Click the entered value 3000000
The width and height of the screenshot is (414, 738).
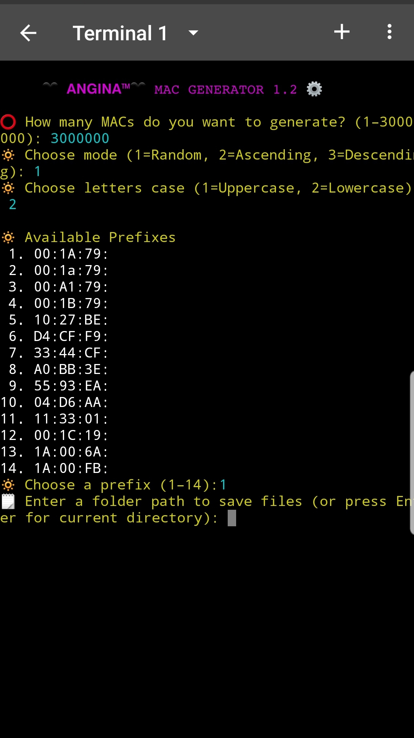point(80,138)
